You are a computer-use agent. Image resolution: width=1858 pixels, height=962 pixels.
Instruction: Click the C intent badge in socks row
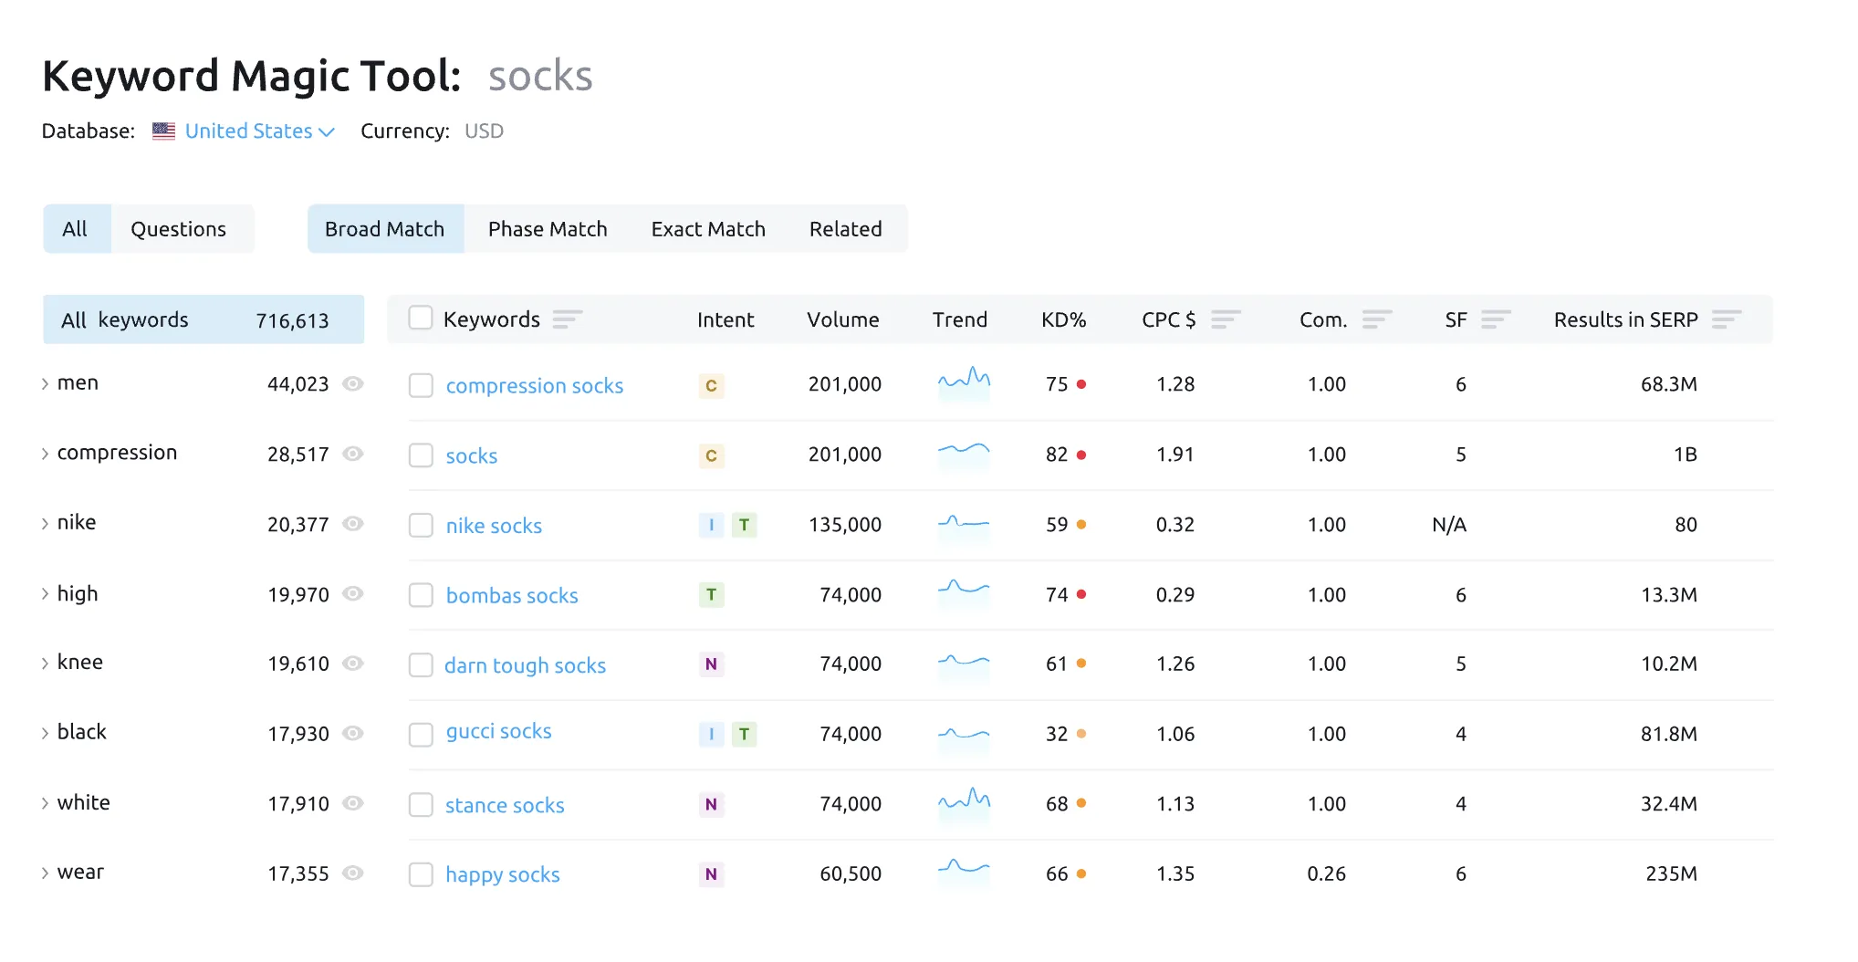coord(711,455)
